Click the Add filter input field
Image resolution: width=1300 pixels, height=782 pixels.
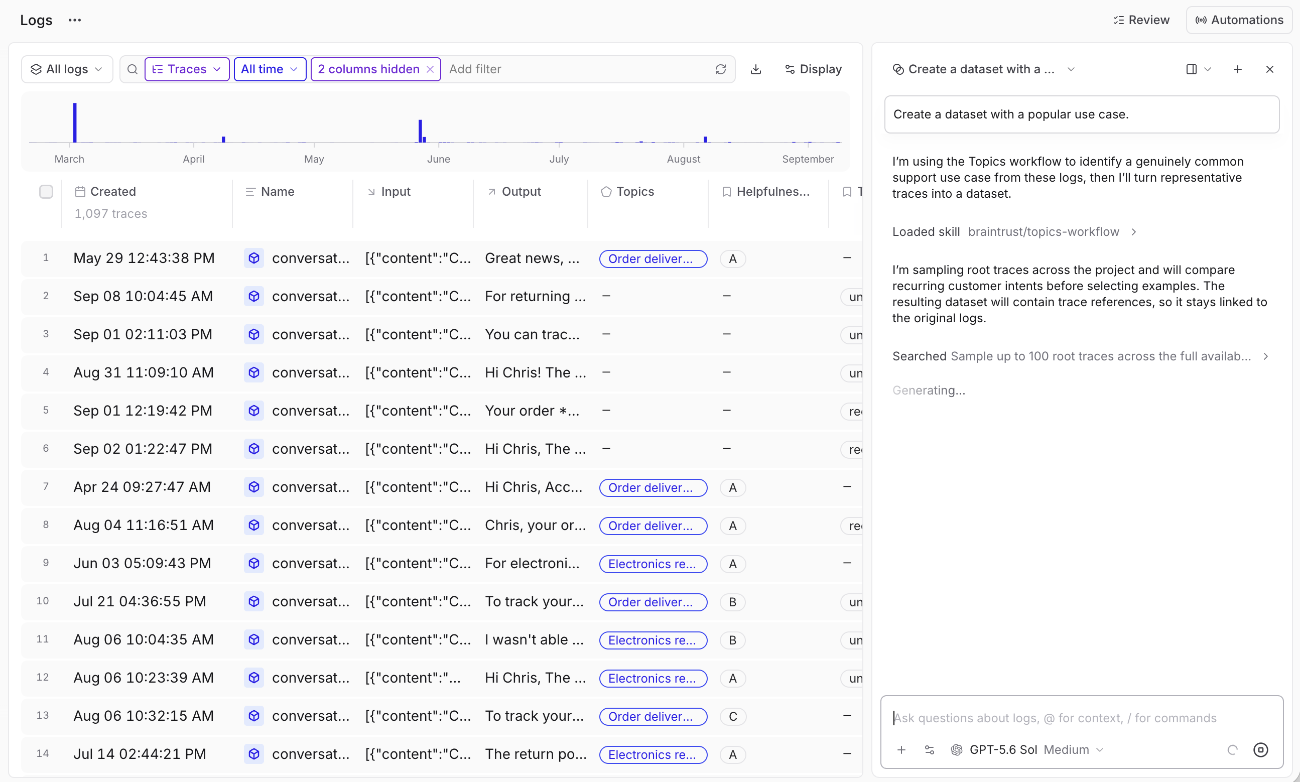[577, 69]
